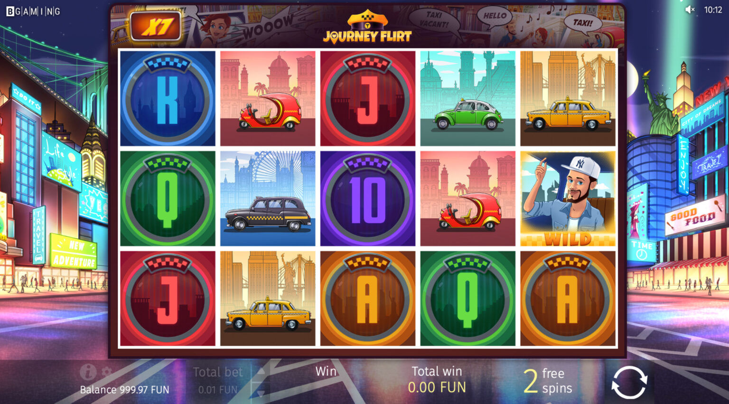This screenshot has height=404, width=729.
Task: Toggle the sound speaker icon
Action: (690, 9)
